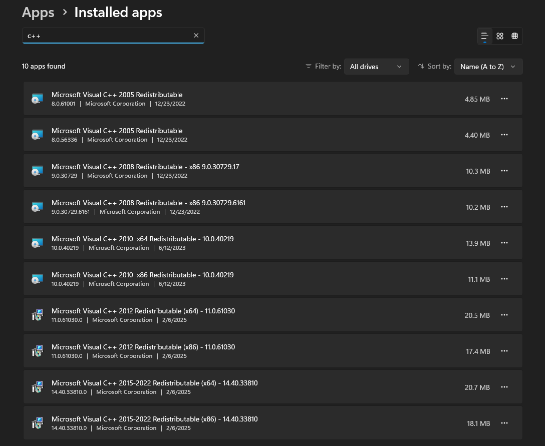Click the 4.85 MB size value
The image size is (545, 446).
click(x=477, y=99)
